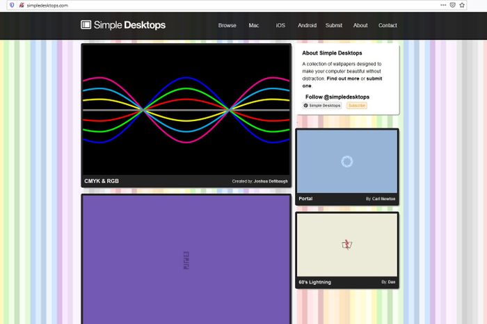Open the About page from navigation
The image size is (487, 324).
click(360, 26)
